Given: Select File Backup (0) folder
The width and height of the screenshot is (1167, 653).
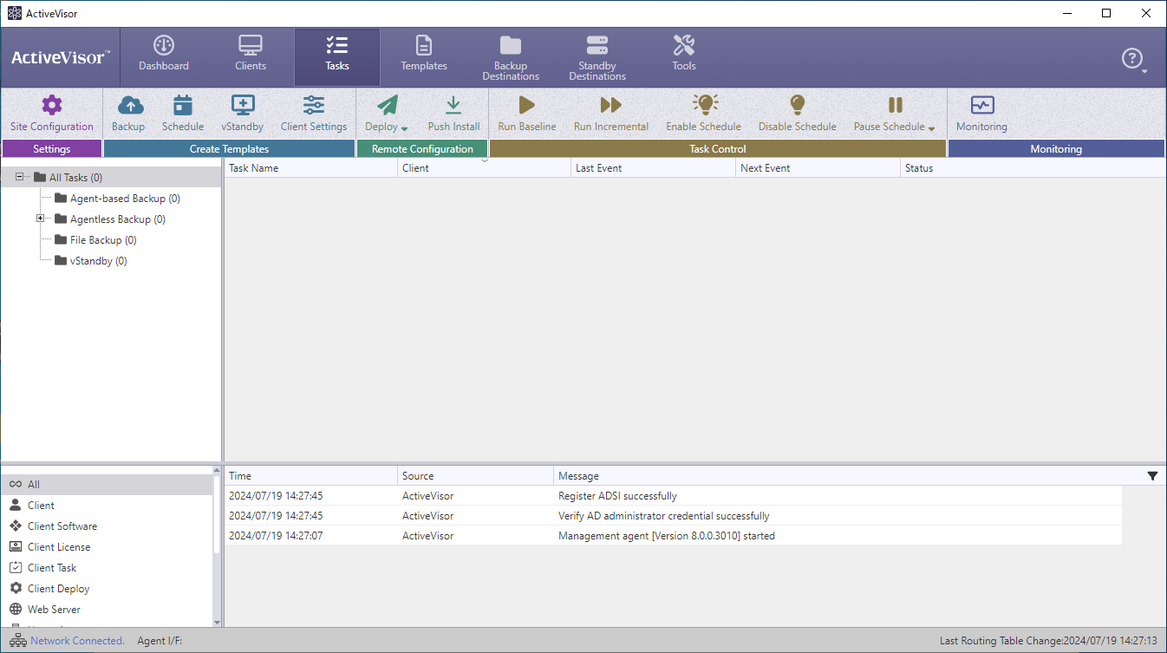Looking at the screenshot, I should pyautogui.click(x=95, y=240).
